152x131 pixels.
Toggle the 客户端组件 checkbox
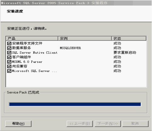pyautogui.click(x=9, y=57)
